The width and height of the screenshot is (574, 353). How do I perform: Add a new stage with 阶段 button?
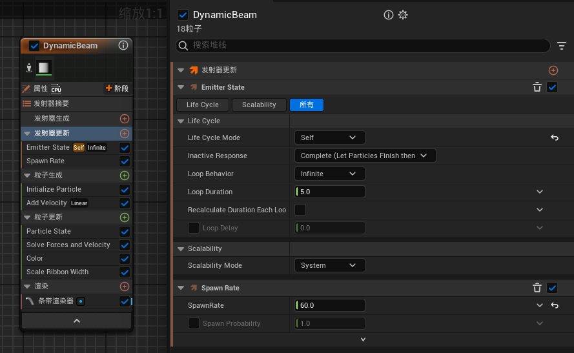coord(117,88)
